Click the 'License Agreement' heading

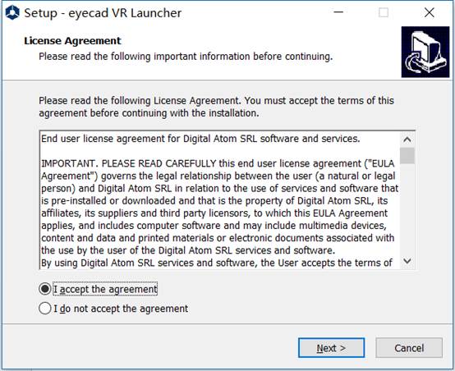click(x=72, y=41)
